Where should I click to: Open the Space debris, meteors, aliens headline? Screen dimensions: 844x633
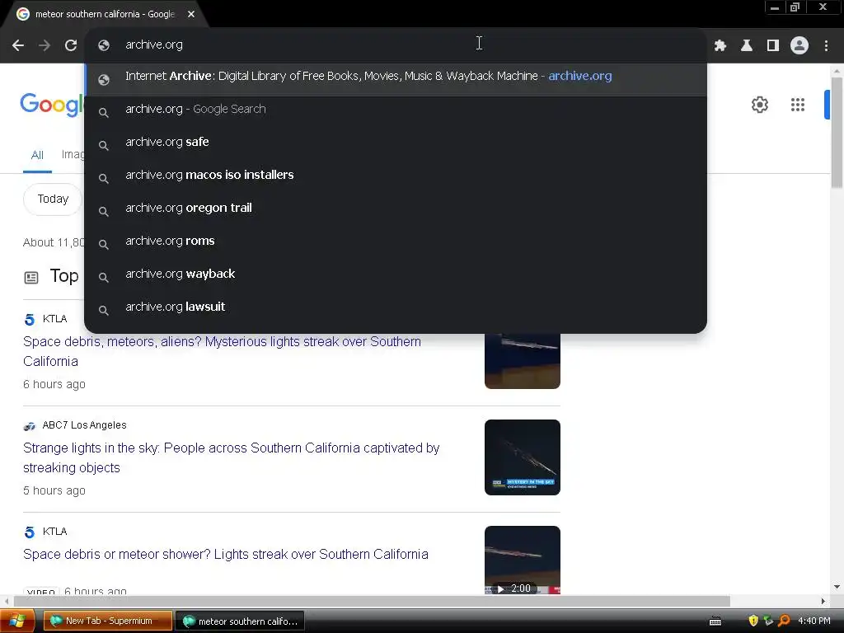[222, 351]
